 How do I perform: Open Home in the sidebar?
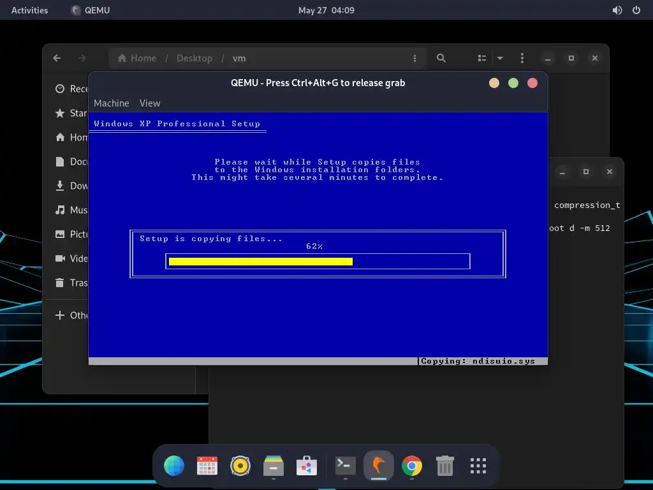71,137
